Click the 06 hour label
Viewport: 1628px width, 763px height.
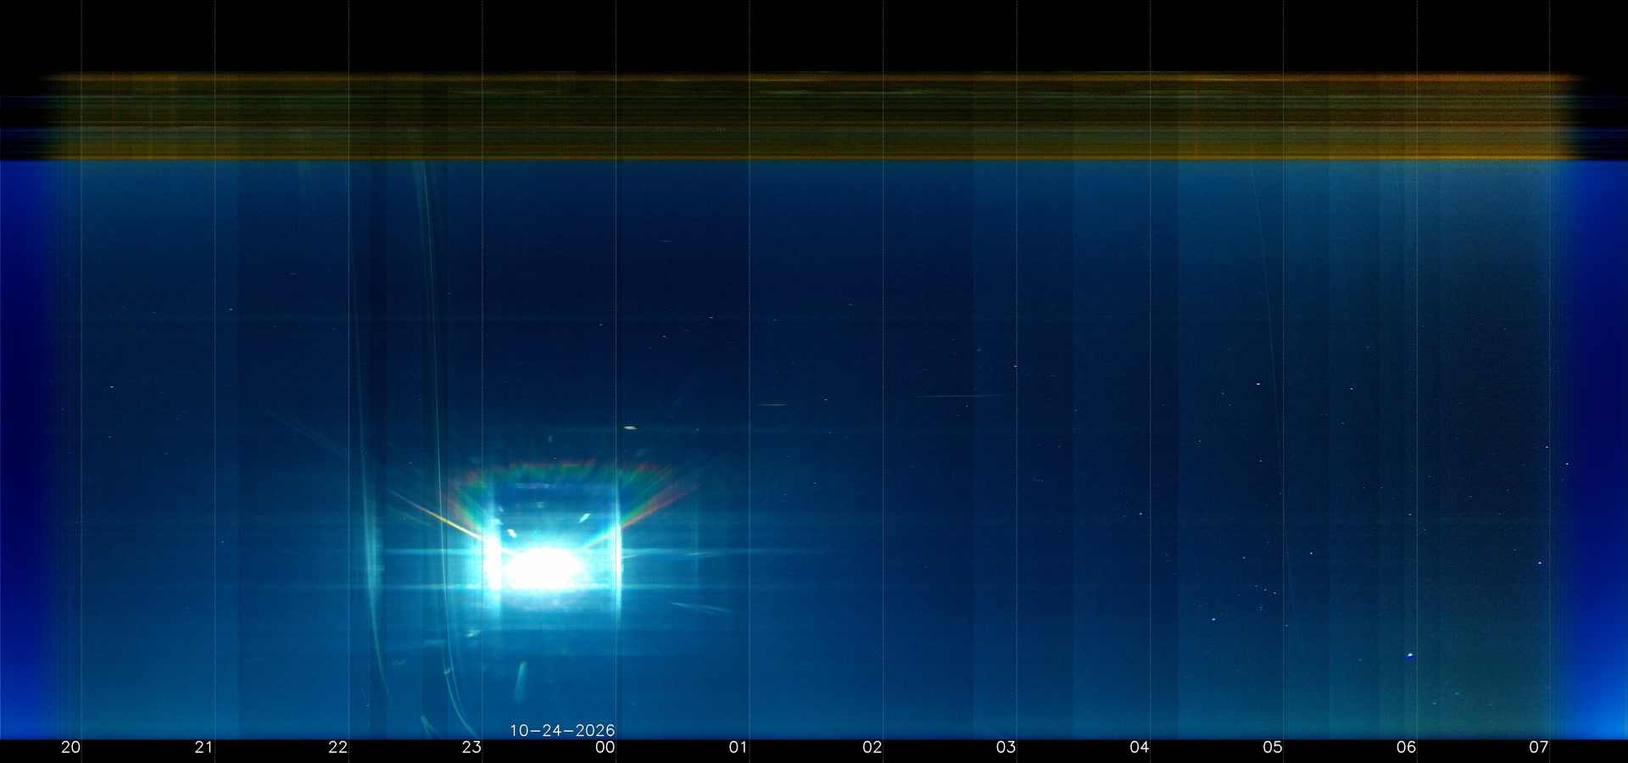1407,748
